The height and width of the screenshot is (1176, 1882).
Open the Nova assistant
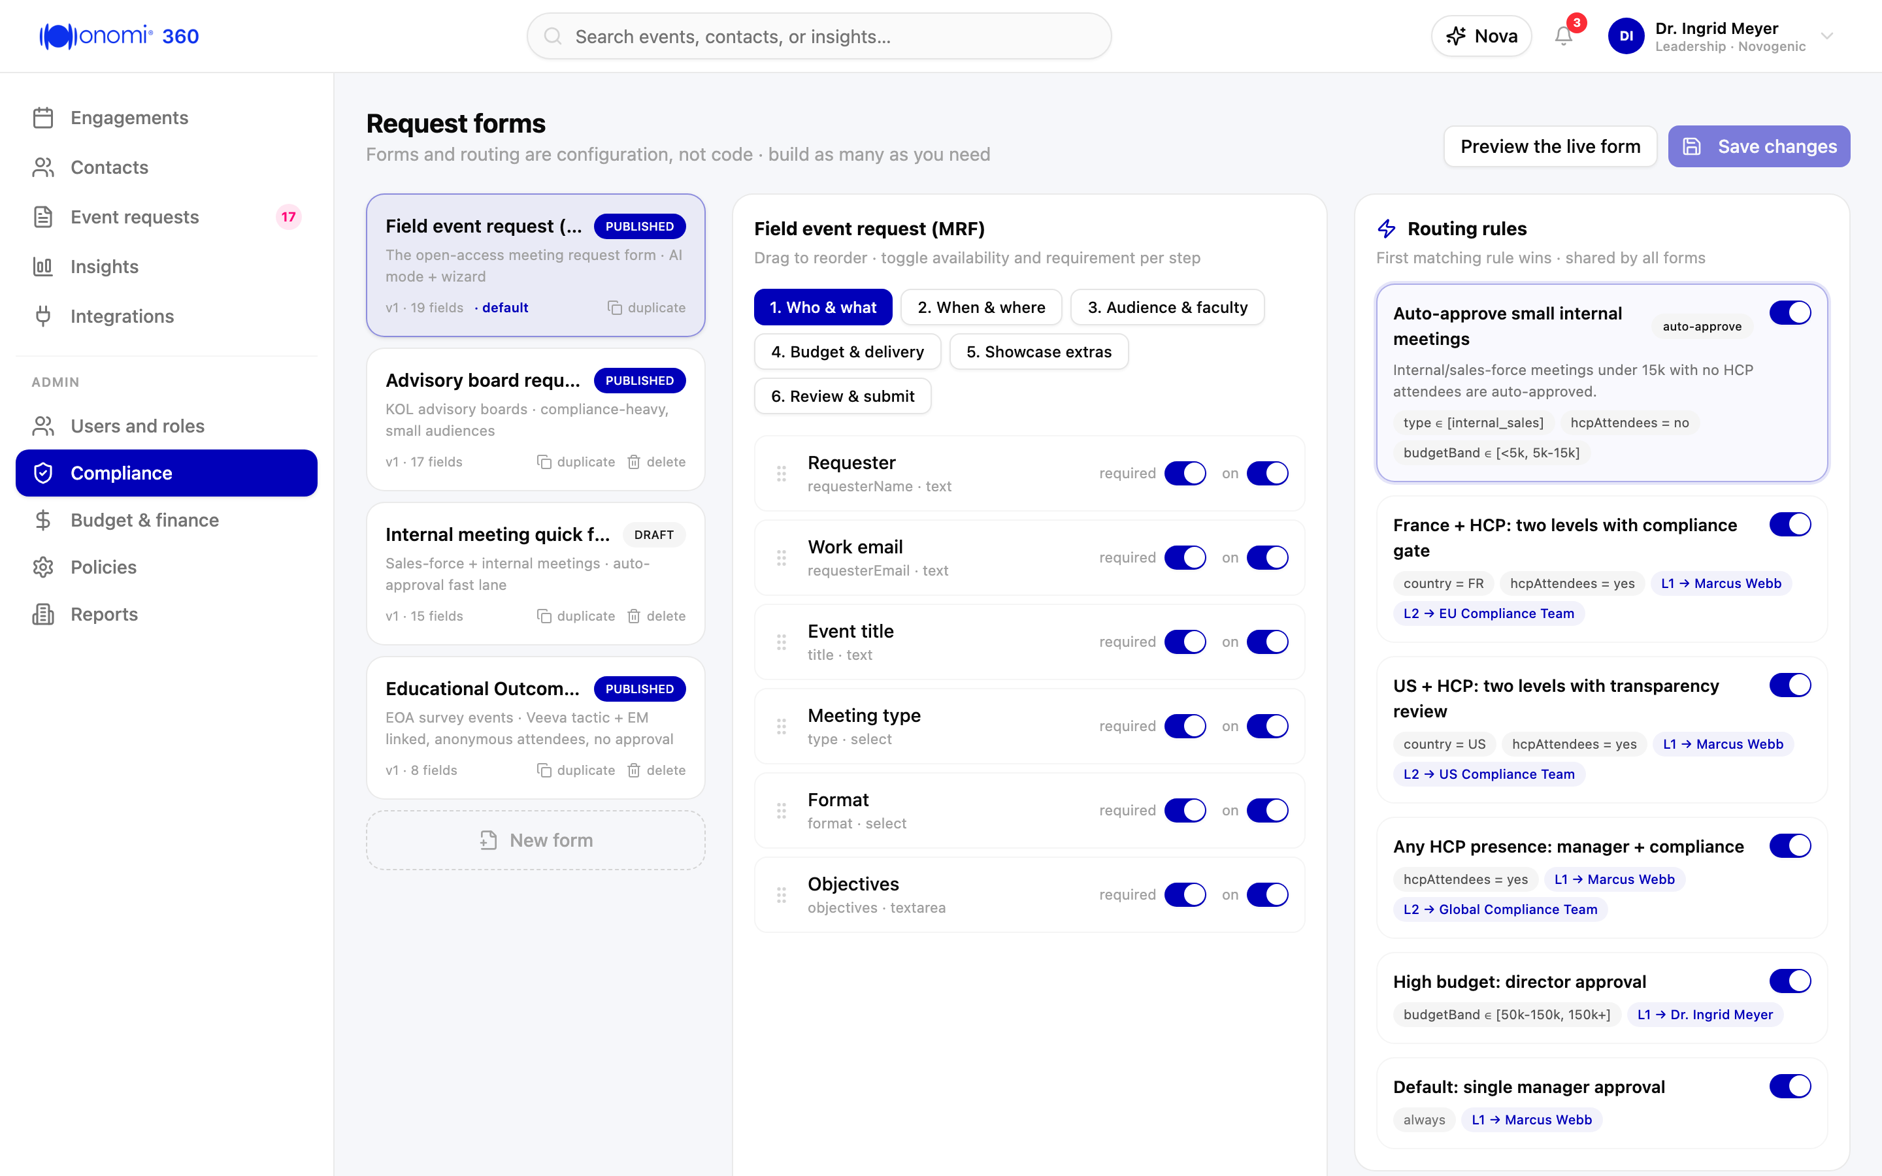pos(1481,36)
